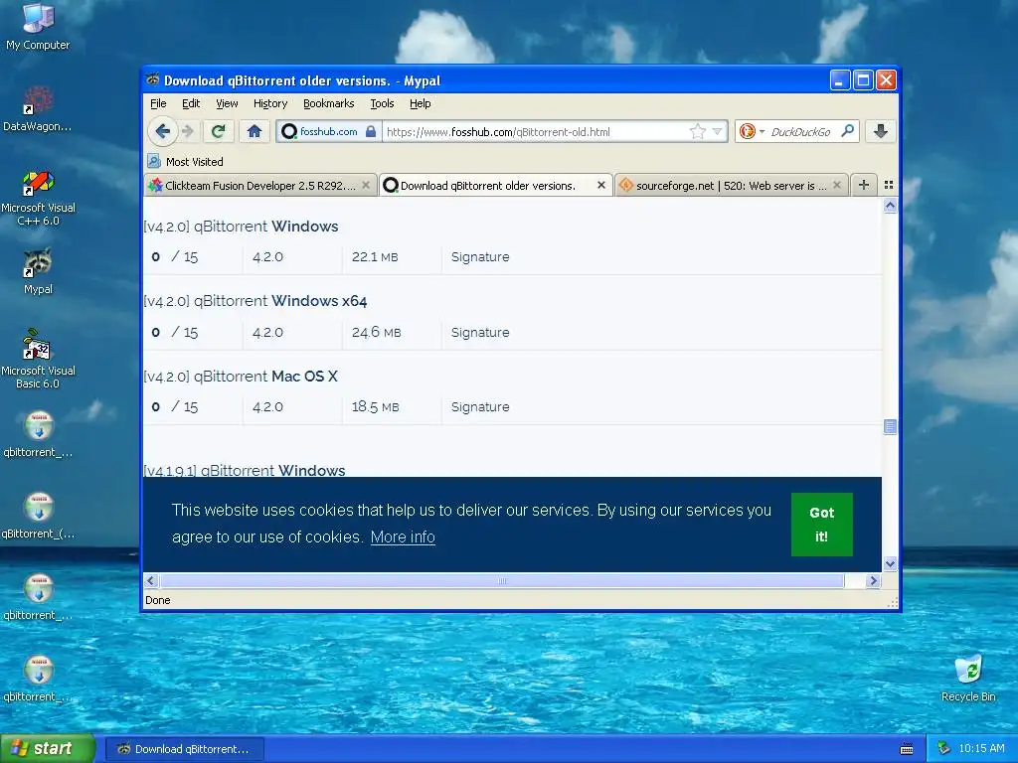Image resolution: width=1018 pixels, height=763 pixels.
Task: Select the Mypal desktop shortcut
Action: point(38,272)
